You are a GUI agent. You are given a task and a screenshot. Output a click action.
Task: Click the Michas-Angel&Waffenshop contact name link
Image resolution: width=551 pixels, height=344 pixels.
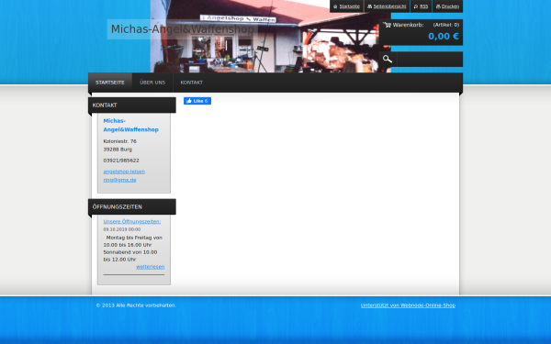(130, 125)
